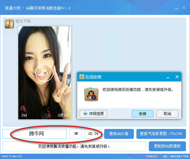Minimize the 在线安装 dialog
Image resolution: width=190 pixels, height=159 pixels.
pyautogui.click(x=168, y=77)
